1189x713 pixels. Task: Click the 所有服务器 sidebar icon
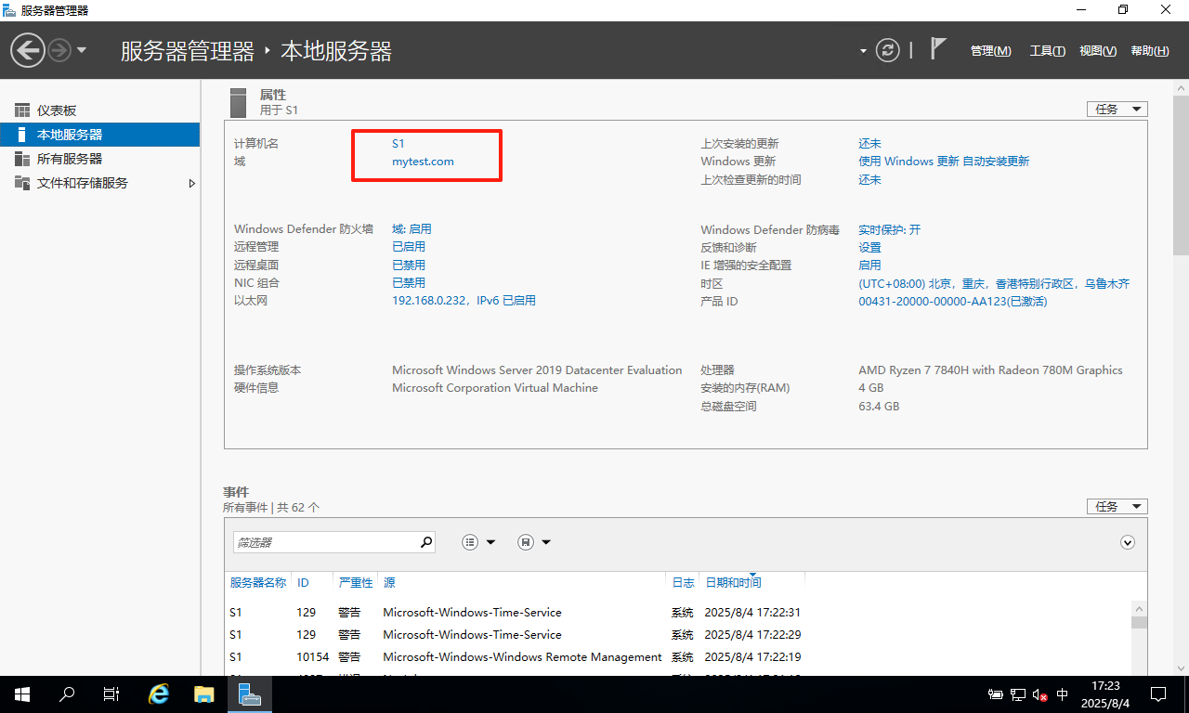[x=22, y=159]
